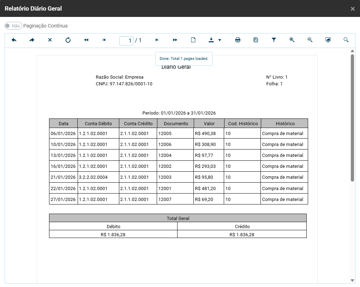360x287 pixels.
Task: Select the CNPJ 97.147.826/0001-10 text
Action: 124,84
